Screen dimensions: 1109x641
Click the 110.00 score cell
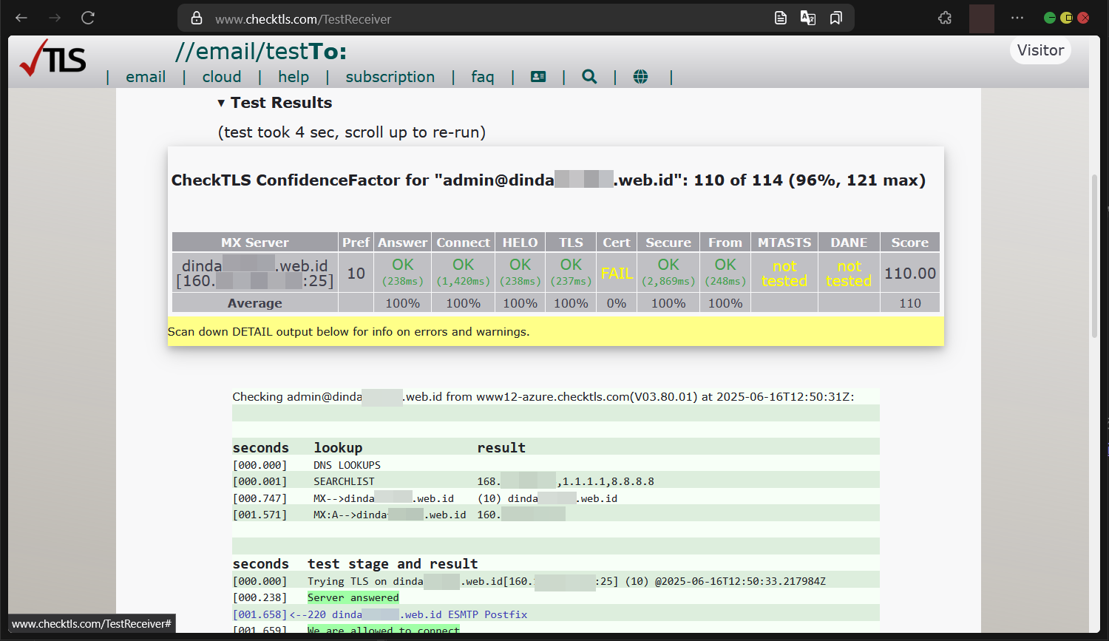point(910,273)
